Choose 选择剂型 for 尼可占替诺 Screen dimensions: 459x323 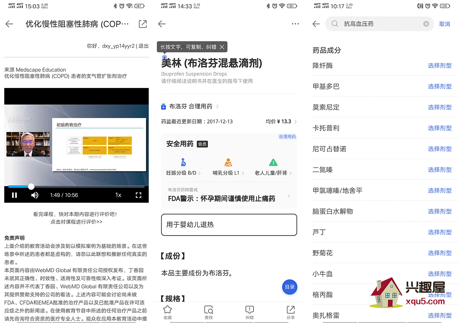pos(440,149)
